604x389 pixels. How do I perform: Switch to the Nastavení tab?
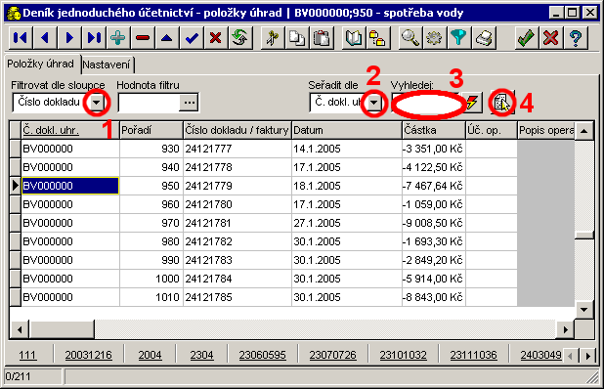tap(107, 65)
